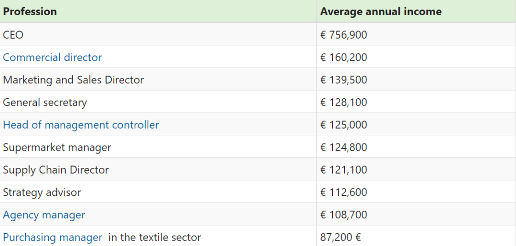Click the 87,200 € income value
Screen dimensions: 516x246
[x=341, y=237]
